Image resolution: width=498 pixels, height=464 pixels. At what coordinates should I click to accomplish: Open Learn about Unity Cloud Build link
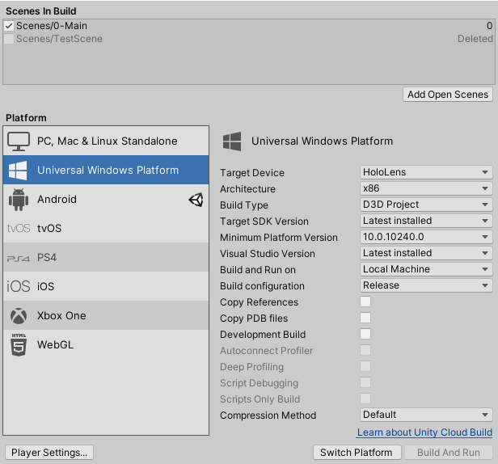pyautogui.click(x=424, y=432)
